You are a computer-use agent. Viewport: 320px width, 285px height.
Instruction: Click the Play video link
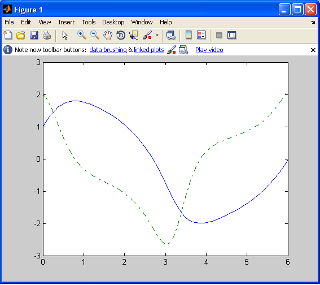(209, 50)
